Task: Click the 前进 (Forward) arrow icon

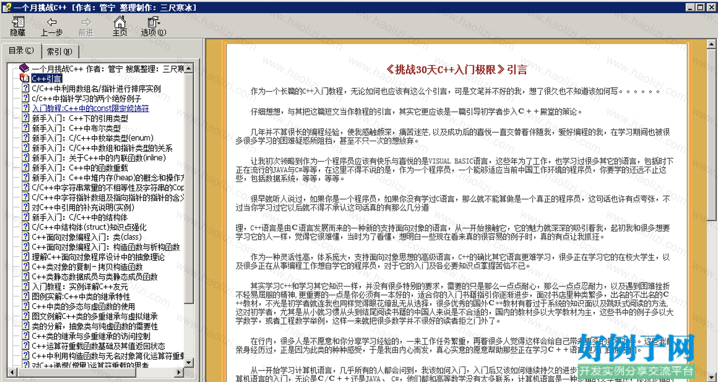Action: click(x=86, y=22)
